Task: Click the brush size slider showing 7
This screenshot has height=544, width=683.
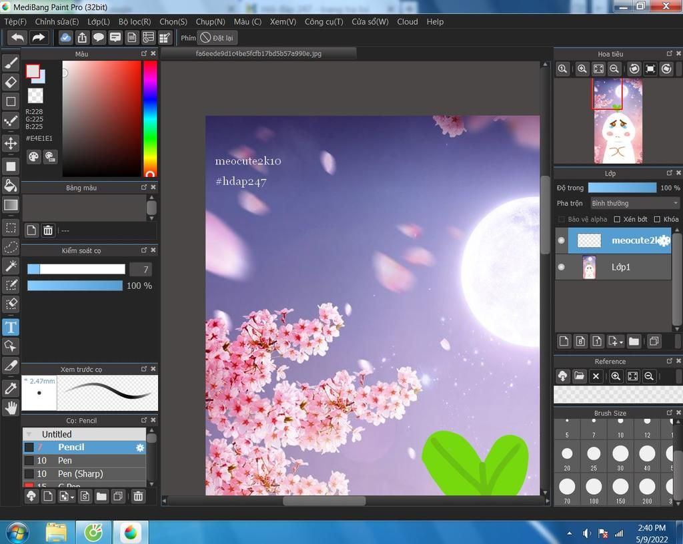Action: pyautogui.click(x=76, y=269)
